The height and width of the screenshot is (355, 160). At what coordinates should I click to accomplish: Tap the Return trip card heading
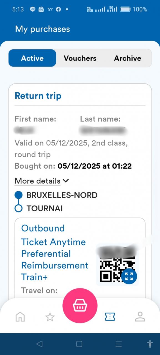click(x=38, y=96)
